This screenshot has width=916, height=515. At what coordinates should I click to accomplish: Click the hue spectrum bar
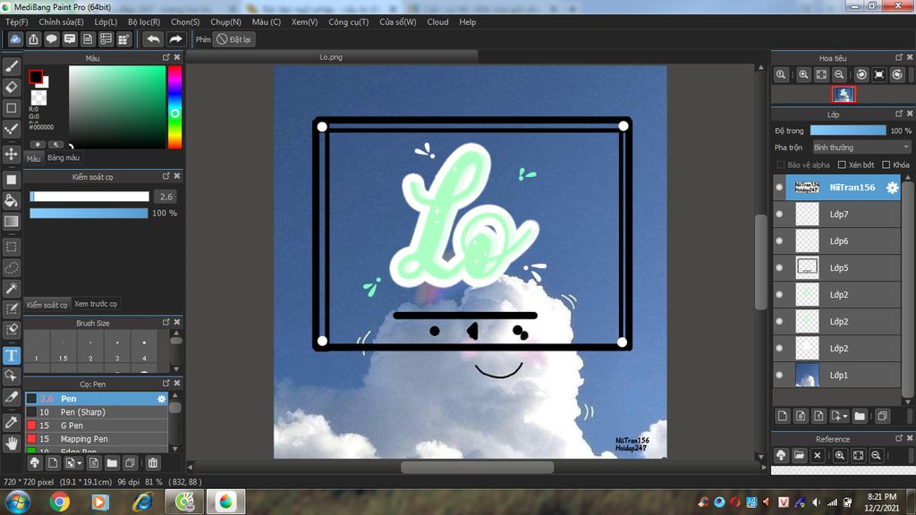pos(174,107)
